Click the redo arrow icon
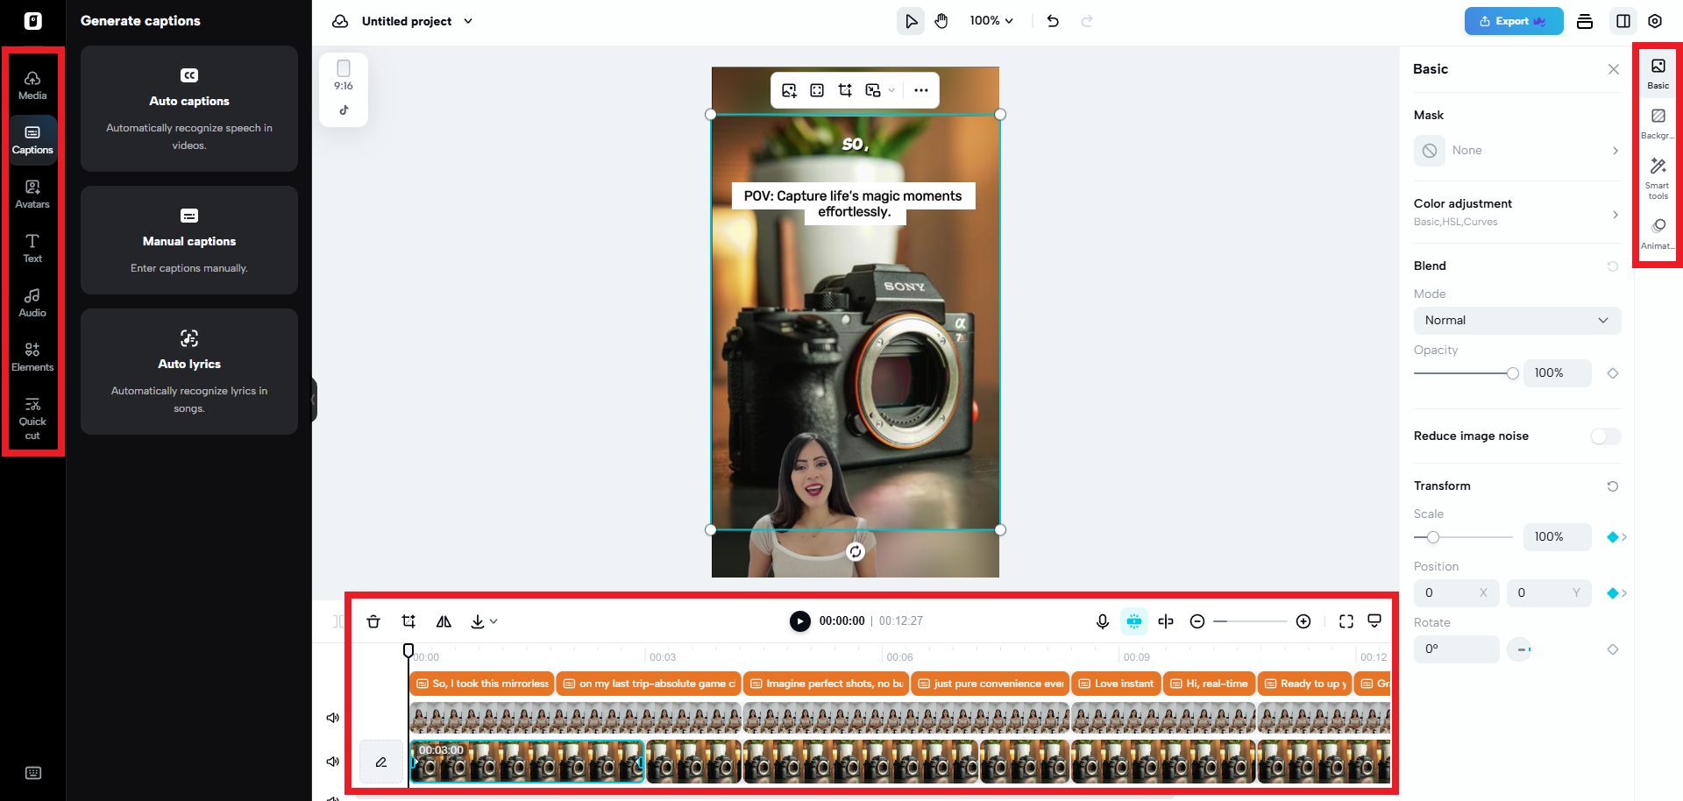This screenshot has height=801, width=1683. tap(1087, 21)
